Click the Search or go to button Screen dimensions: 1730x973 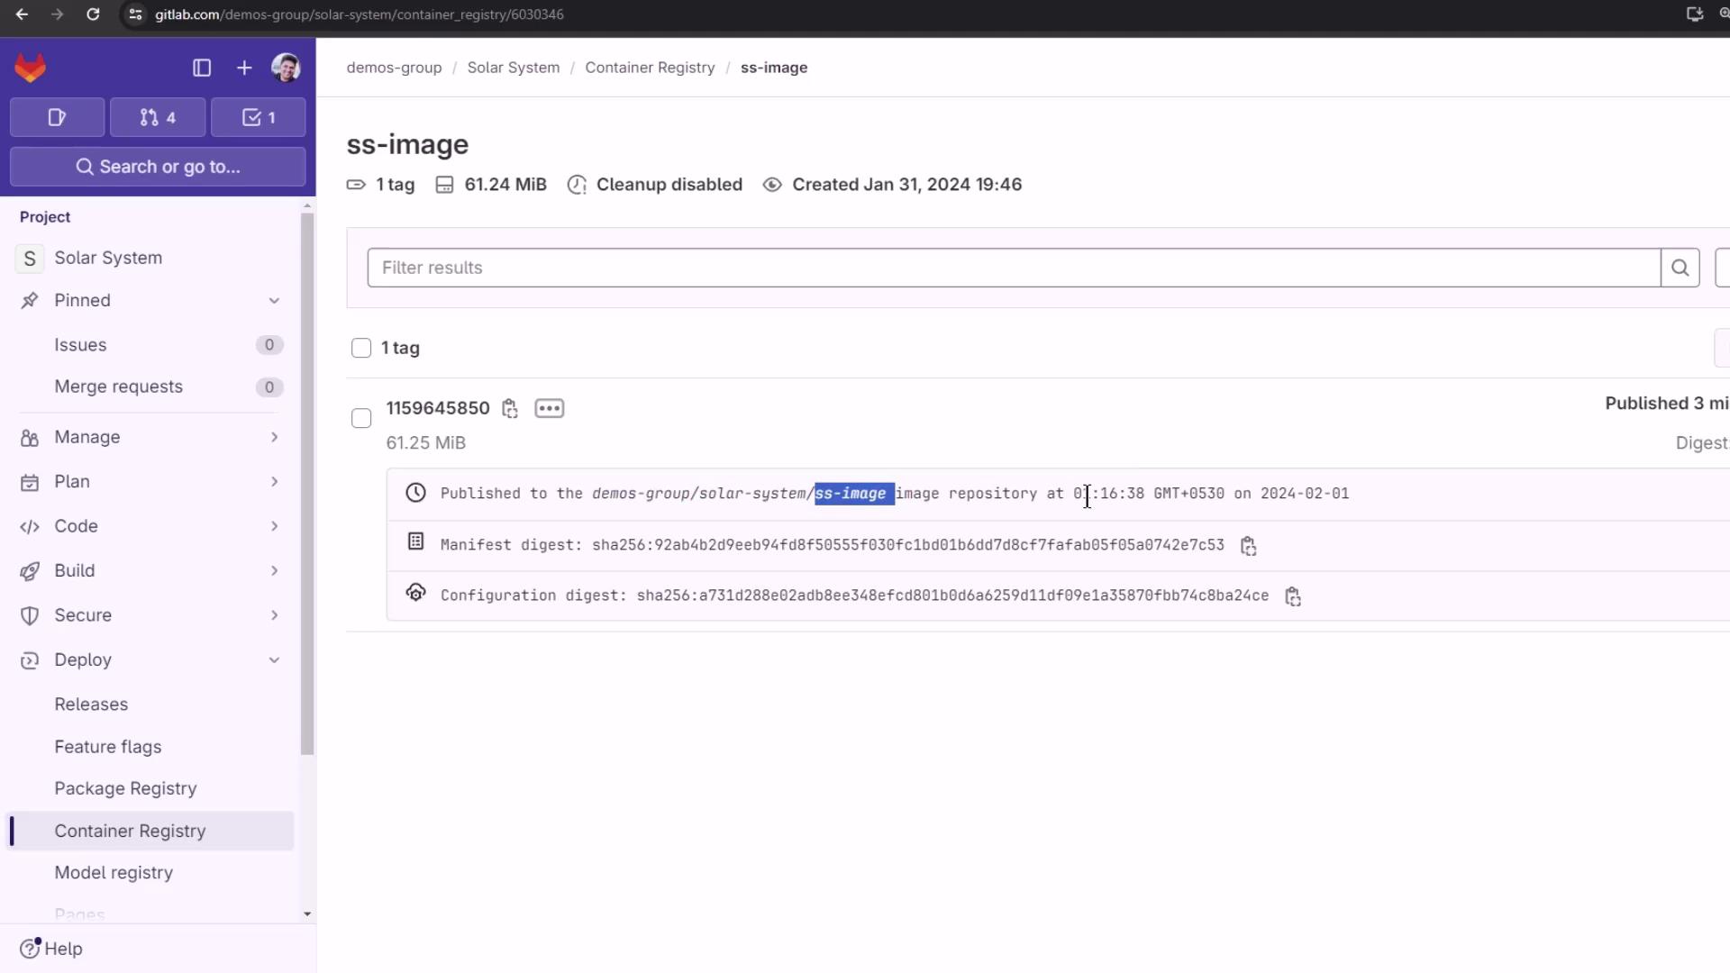(x=158, y=167)
